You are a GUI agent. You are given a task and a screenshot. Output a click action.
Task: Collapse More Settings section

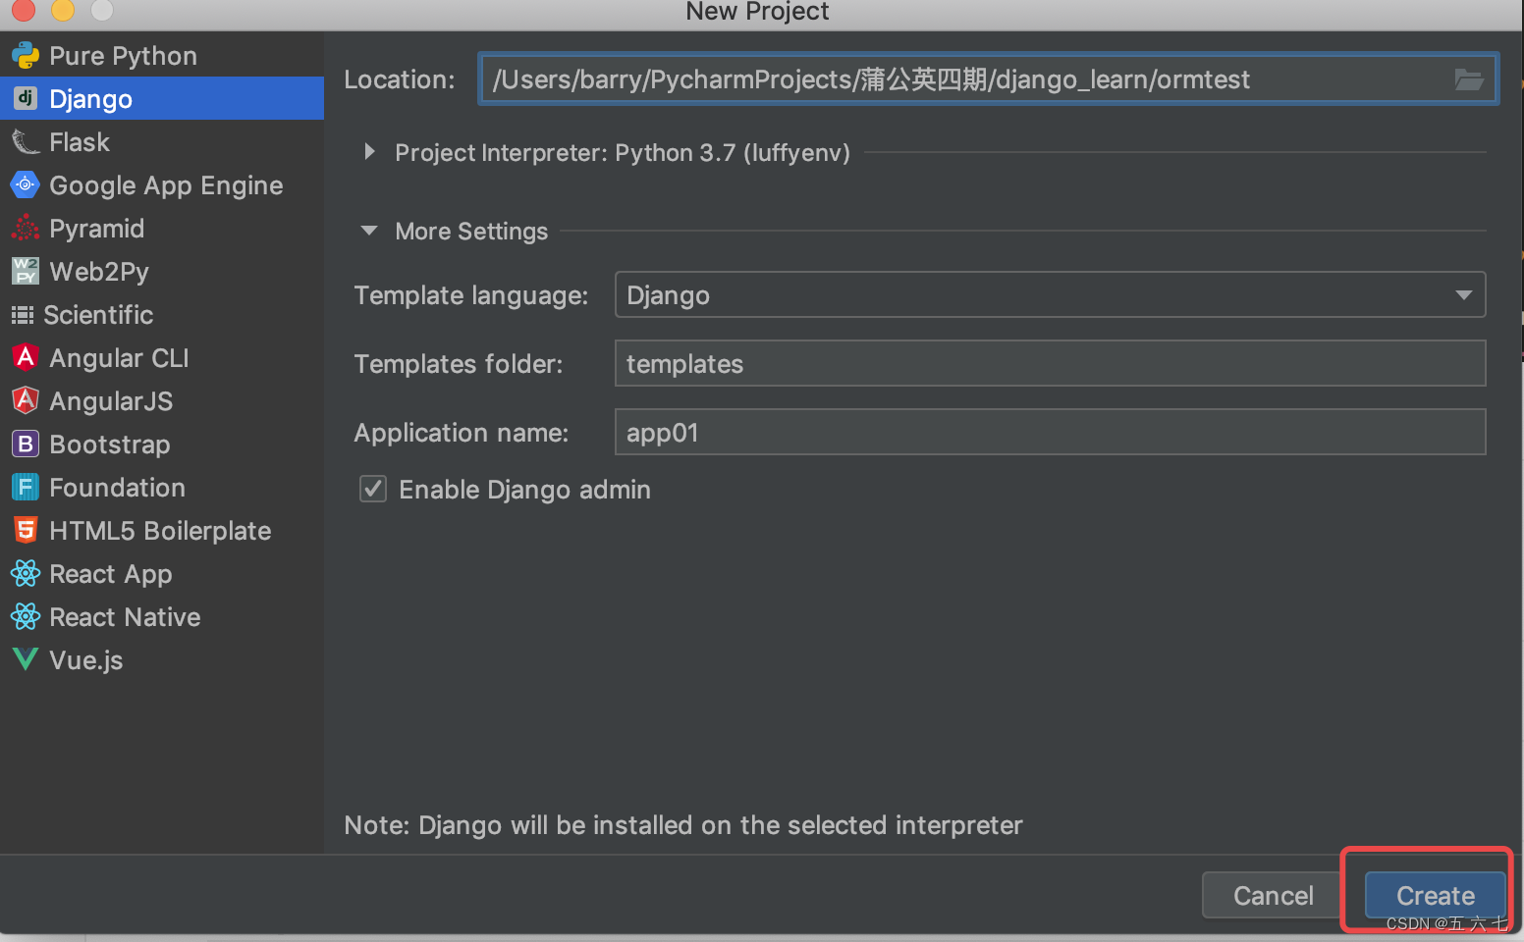coord(369,231)
